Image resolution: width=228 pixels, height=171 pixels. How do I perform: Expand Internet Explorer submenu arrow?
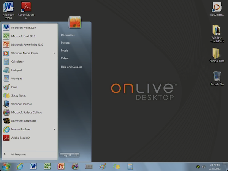(54, 129)
